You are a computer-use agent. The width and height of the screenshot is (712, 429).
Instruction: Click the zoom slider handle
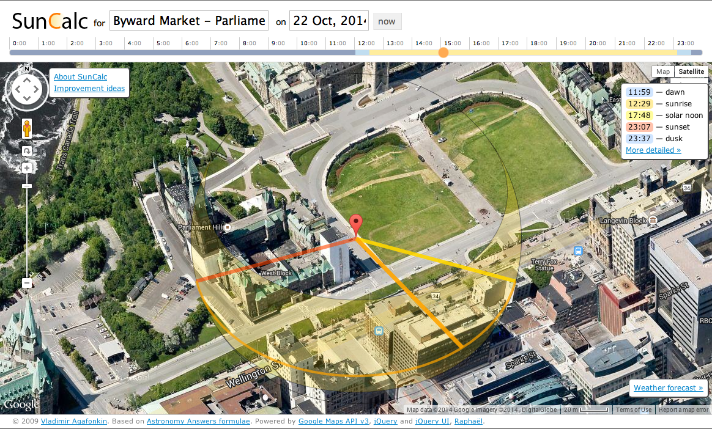pyautogui.click(x=26, y=185)
